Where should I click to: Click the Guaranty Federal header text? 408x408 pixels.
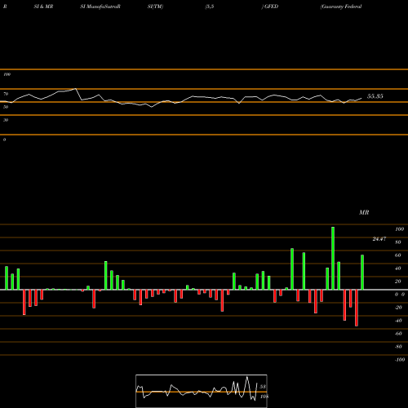[341, 7]
